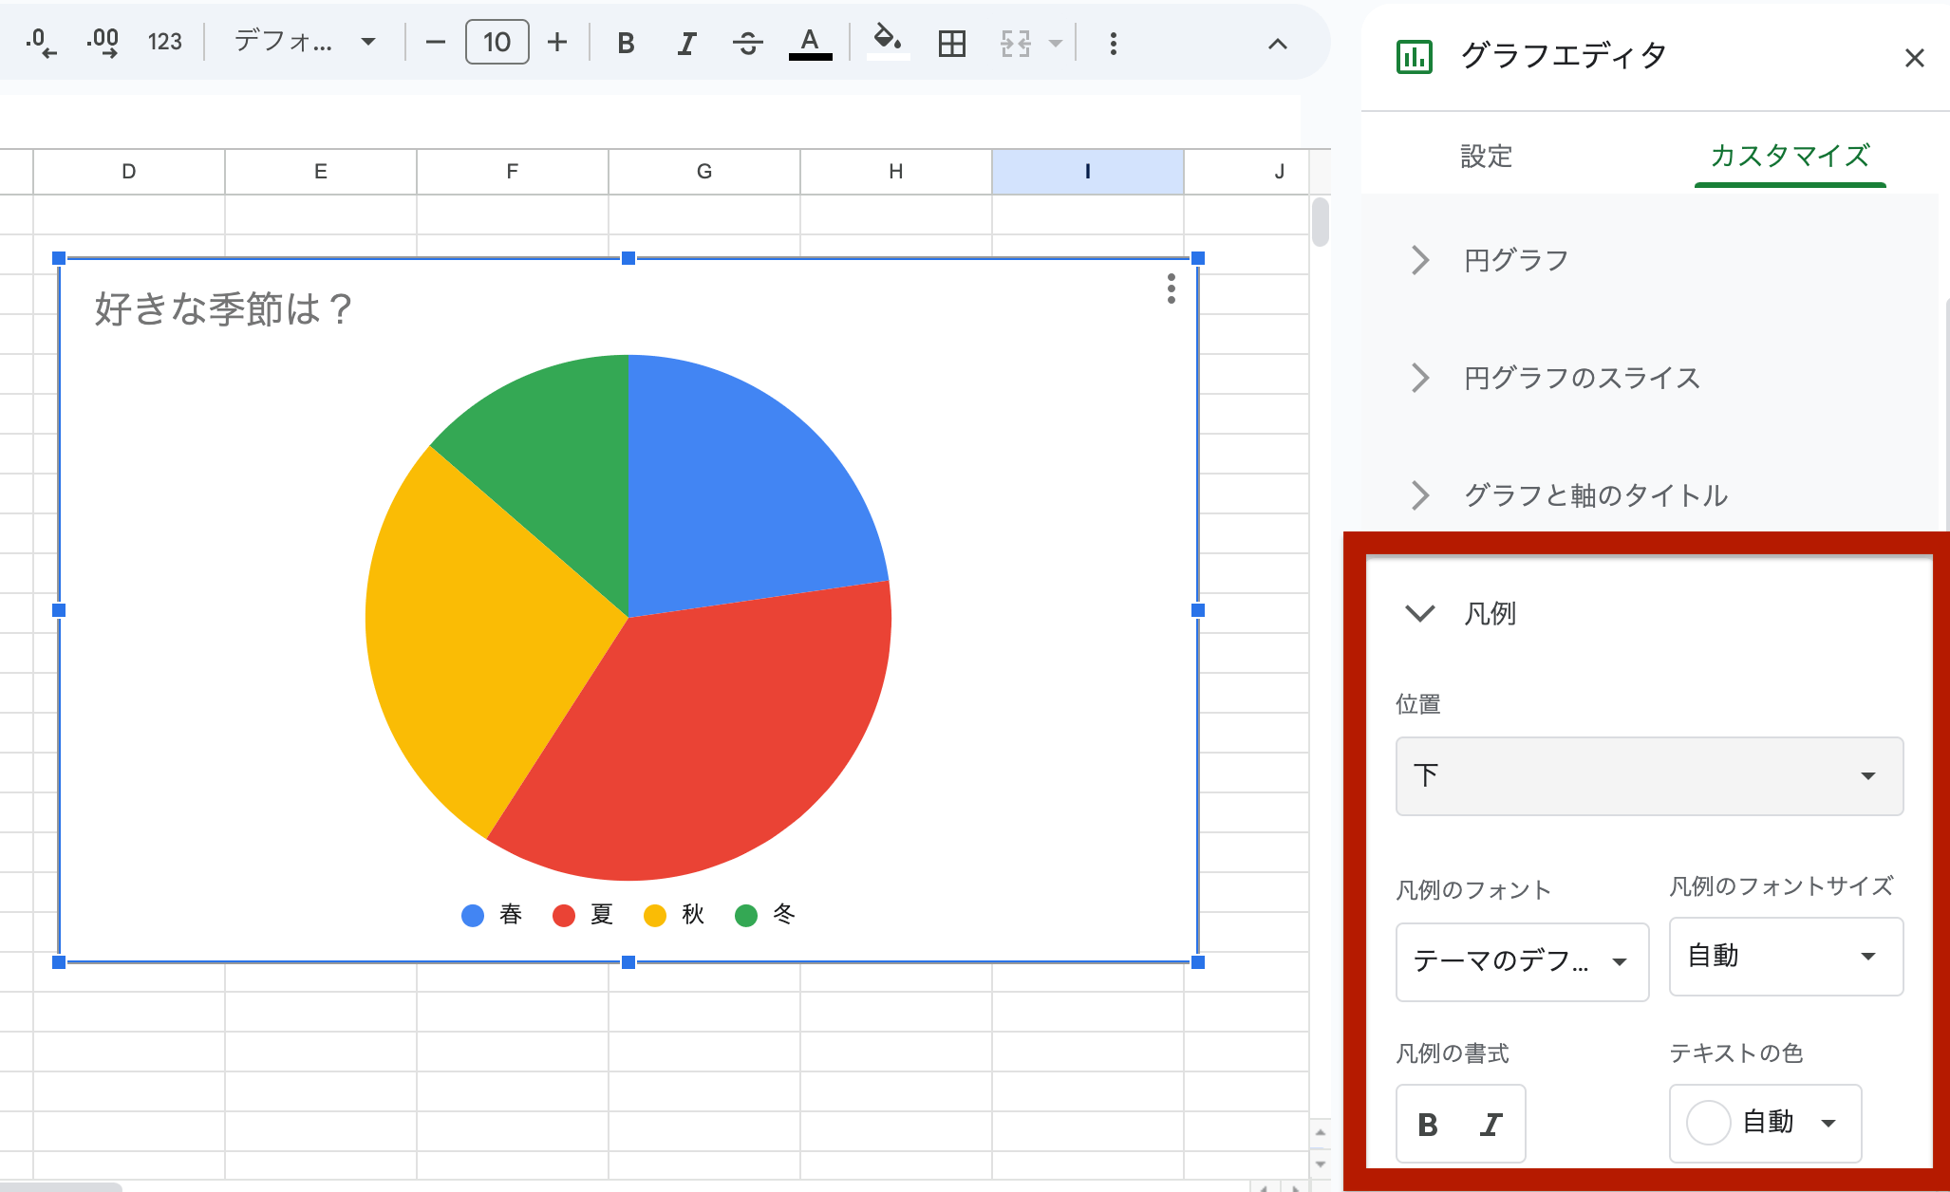Open the merge cells tool

point(1016,43)
